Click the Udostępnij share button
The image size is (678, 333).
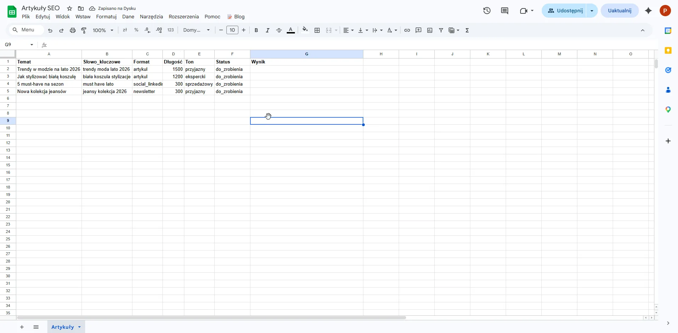564,11
